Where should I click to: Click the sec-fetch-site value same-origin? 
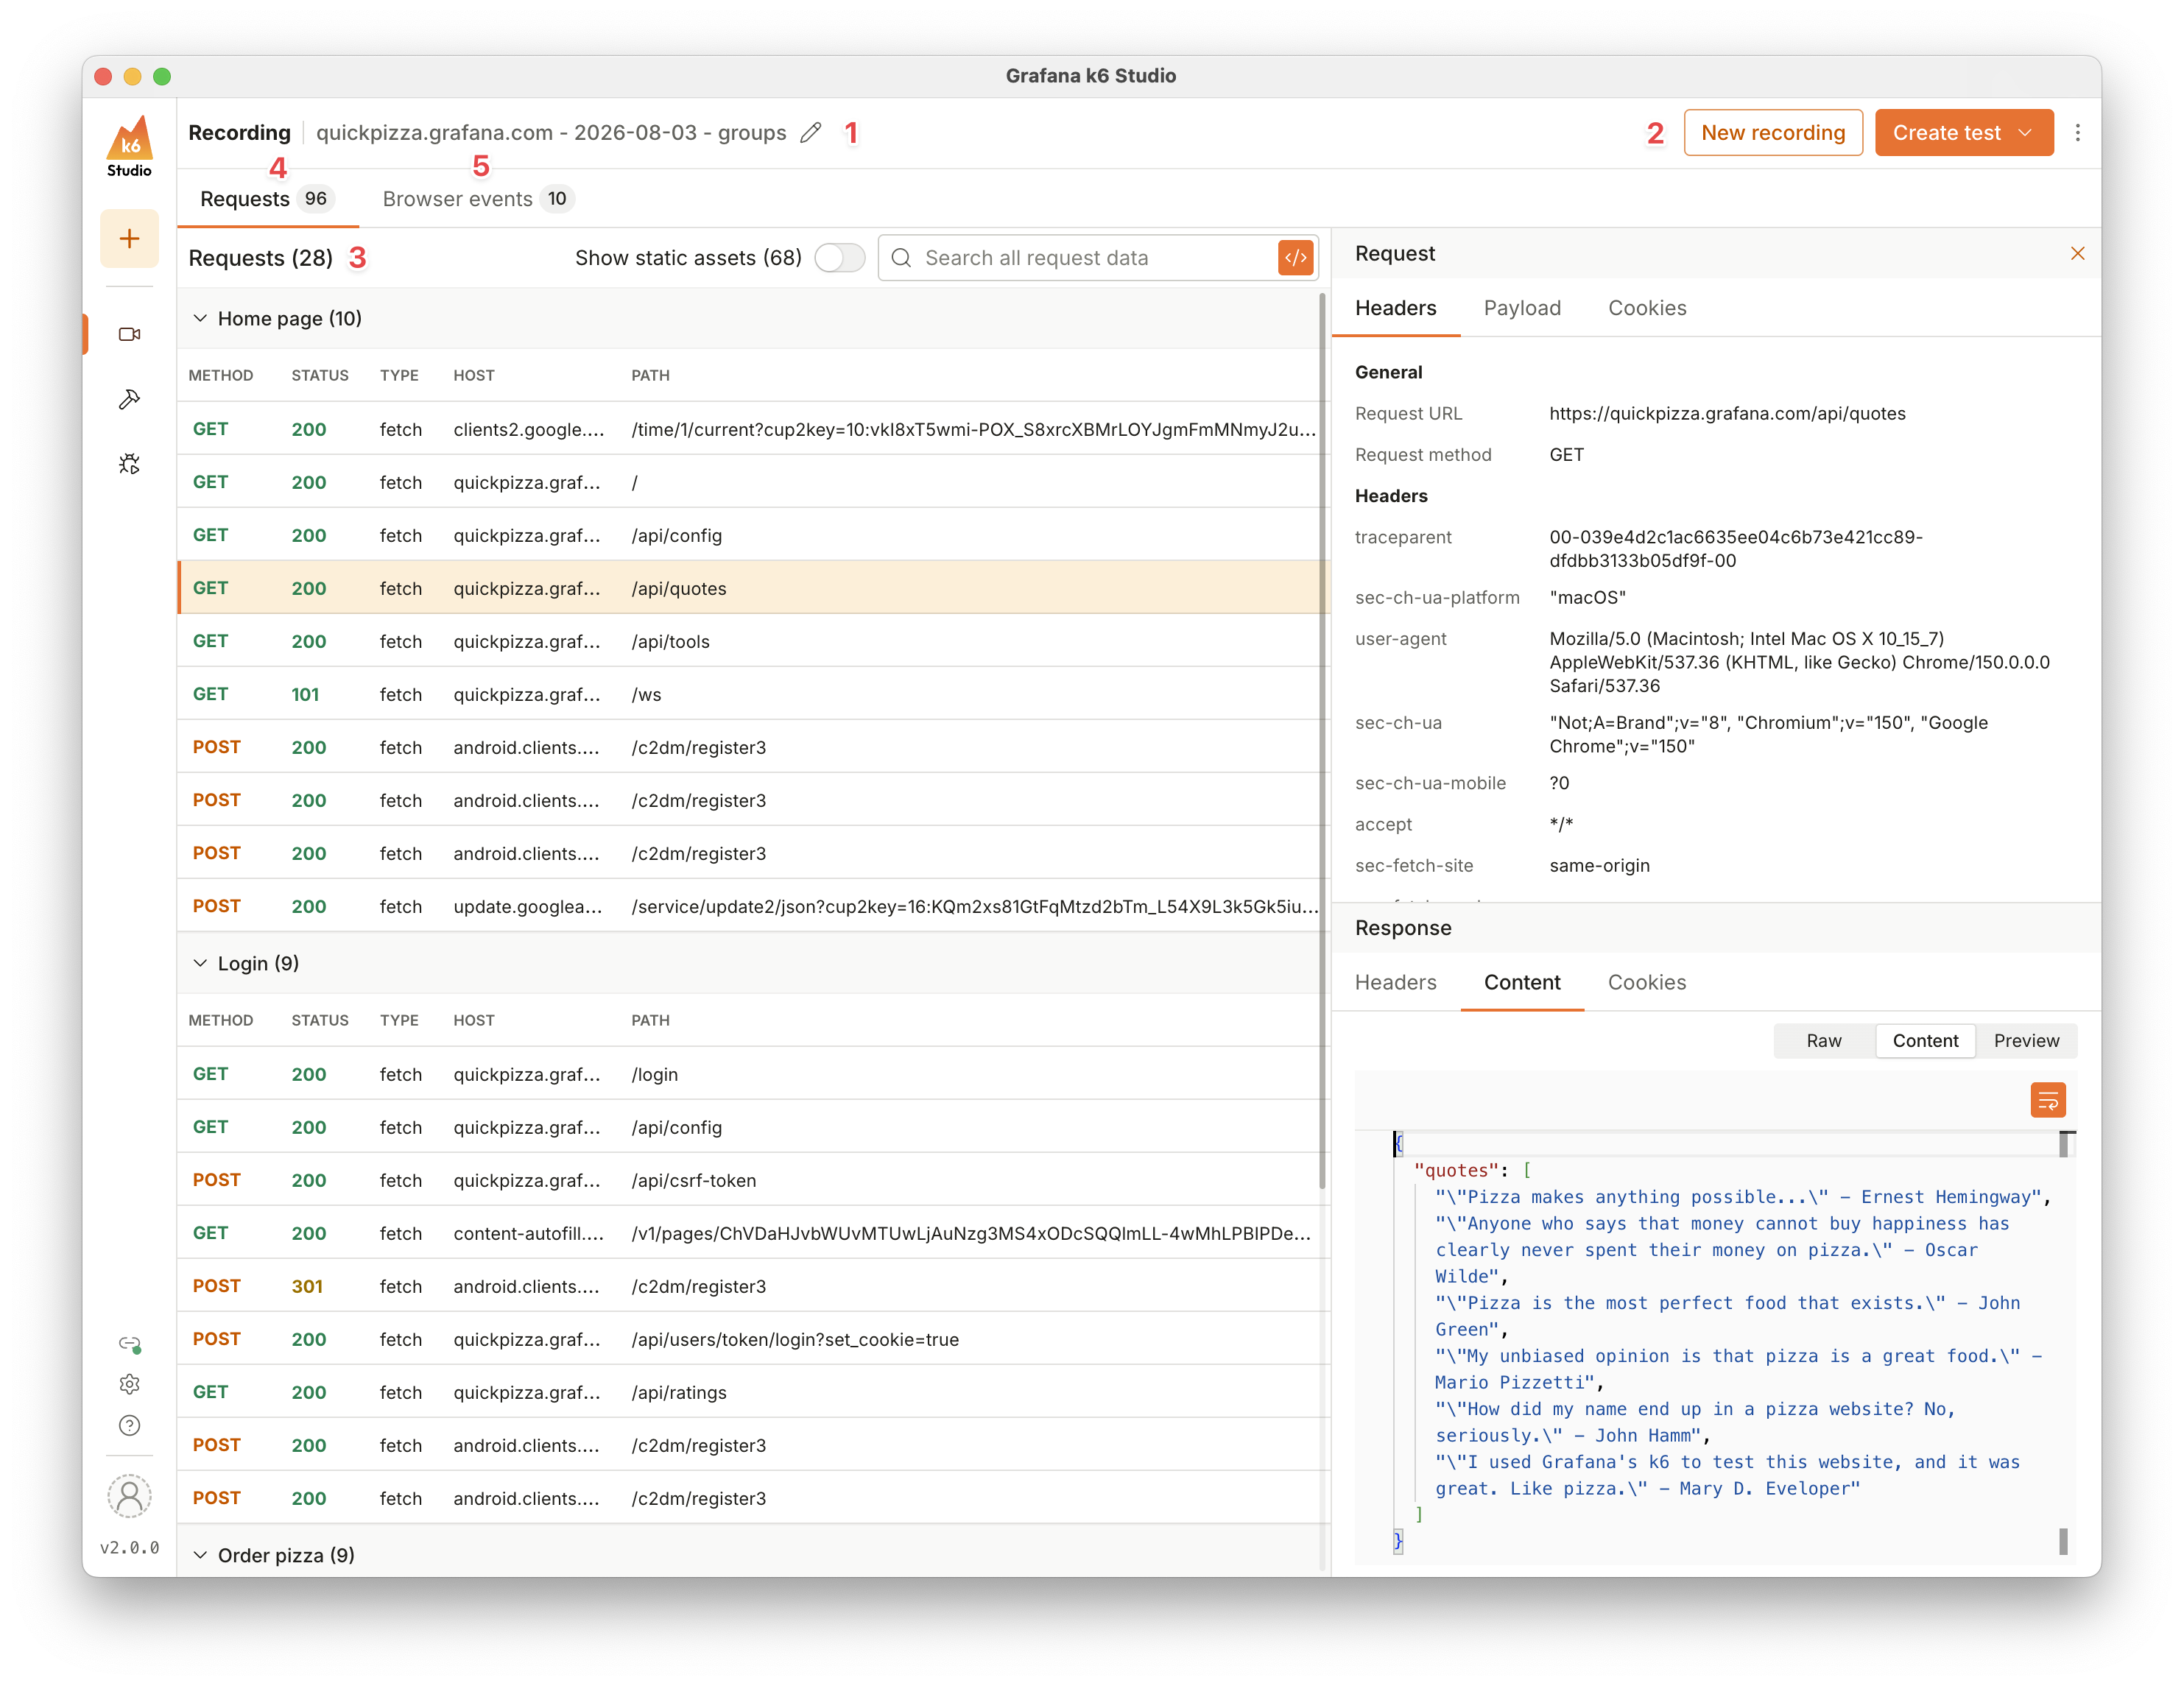click(1599, 865)
